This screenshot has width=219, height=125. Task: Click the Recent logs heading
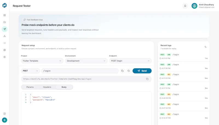coord(166,46)
